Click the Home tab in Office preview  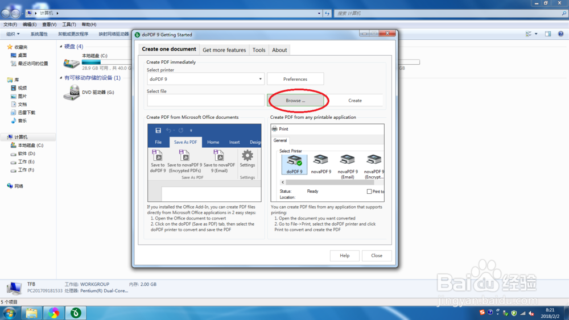(213, 142)
